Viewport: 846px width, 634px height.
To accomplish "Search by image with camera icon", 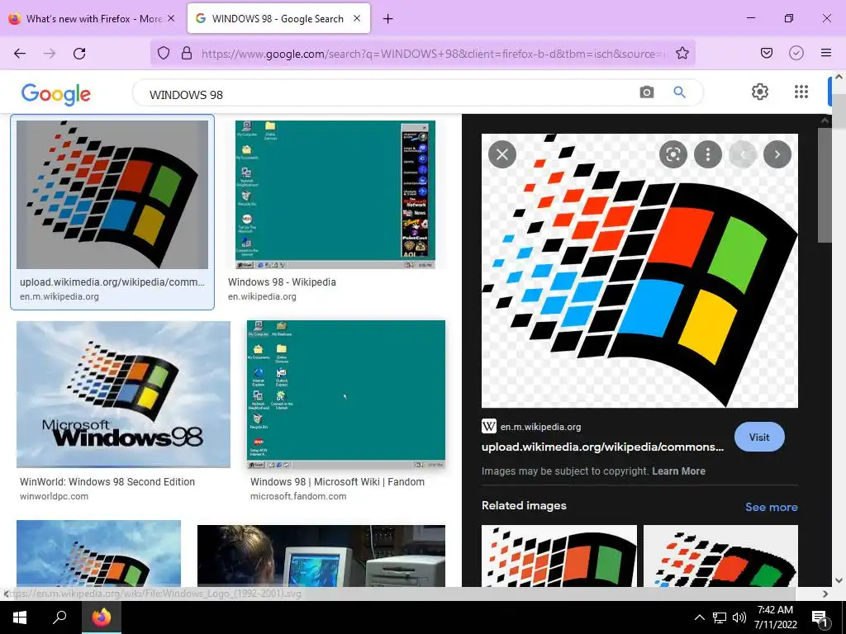I will [x=646, y=92].
